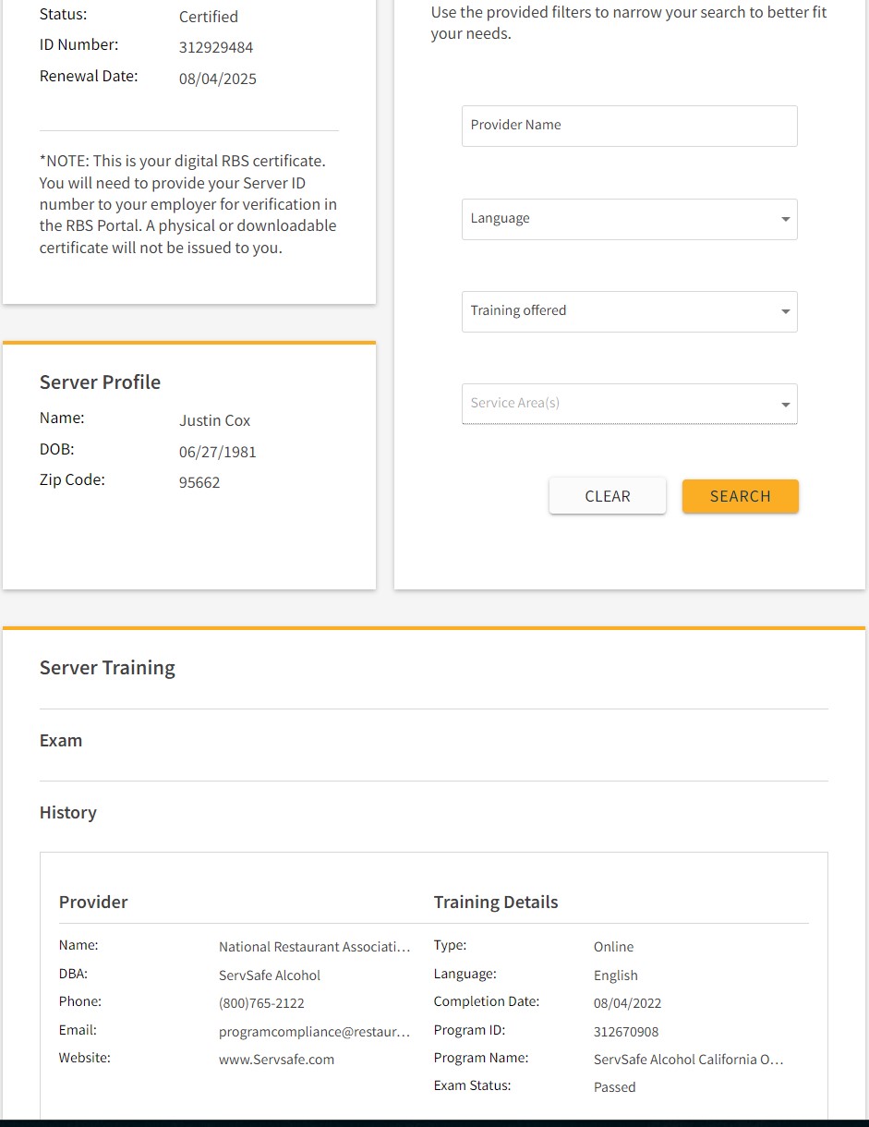Expand the Training offered dropdown

(629, 311)
